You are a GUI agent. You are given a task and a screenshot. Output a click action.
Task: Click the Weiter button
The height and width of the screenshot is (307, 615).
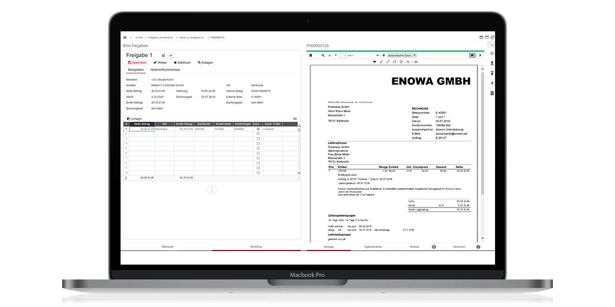point(160,63)
